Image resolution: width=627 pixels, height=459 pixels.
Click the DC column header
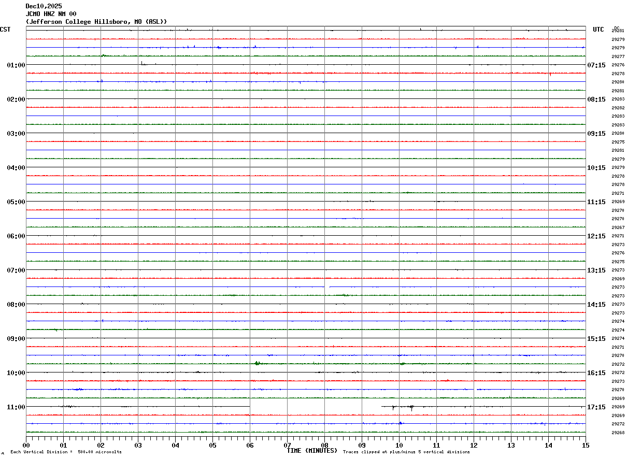[617, 28]
